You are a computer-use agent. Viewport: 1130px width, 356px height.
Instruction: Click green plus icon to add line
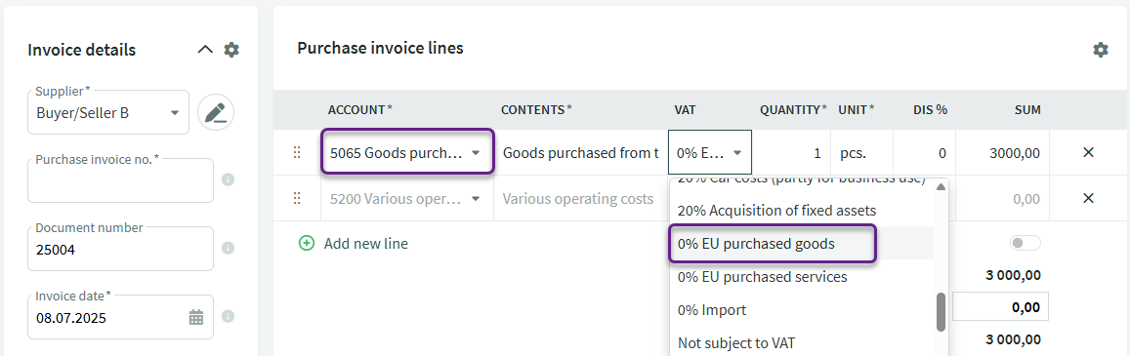307,244
